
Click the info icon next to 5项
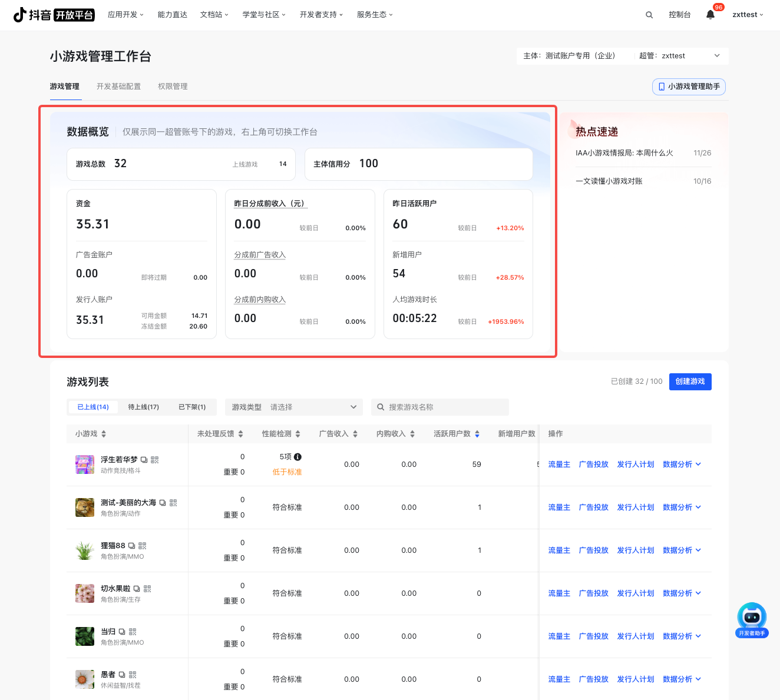298,457
